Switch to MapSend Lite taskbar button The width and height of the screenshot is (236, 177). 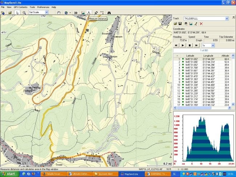131,174
